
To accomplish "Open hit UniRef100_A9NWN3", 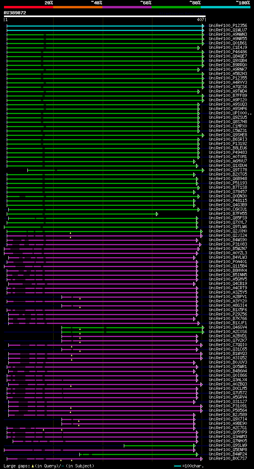I will tap(228, 35).
